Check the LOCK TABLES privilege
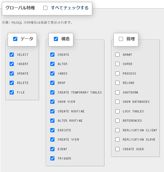This screenshot has width=164, height=172. click(117, 111)
